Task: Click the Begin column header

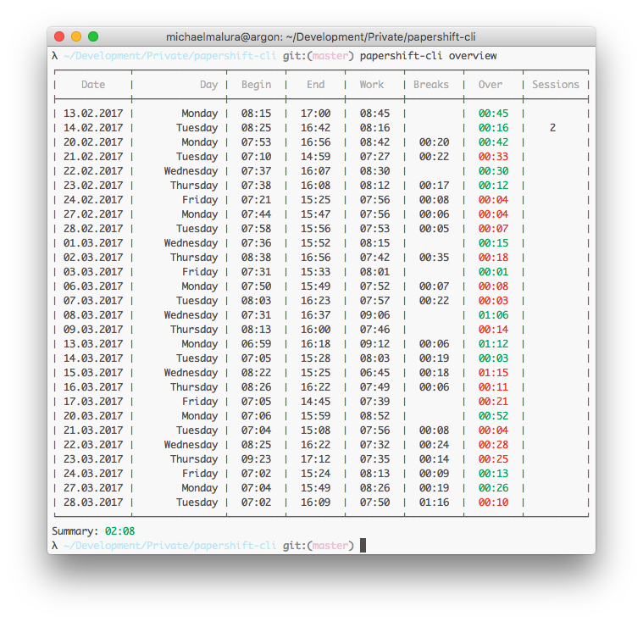Action: tap(257, 85)
